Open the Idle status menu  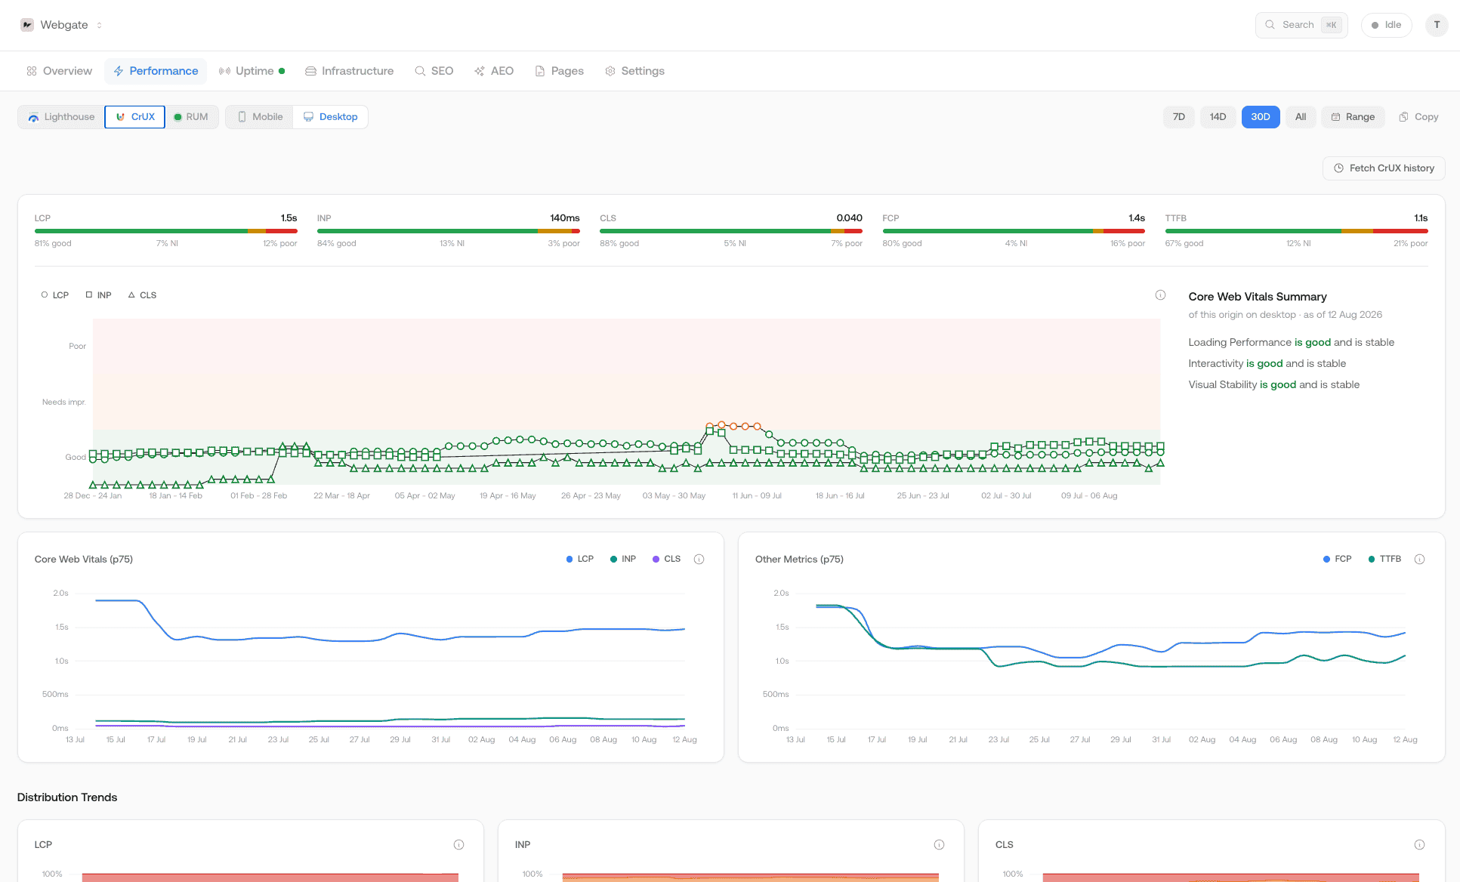tap(1386, 25)
